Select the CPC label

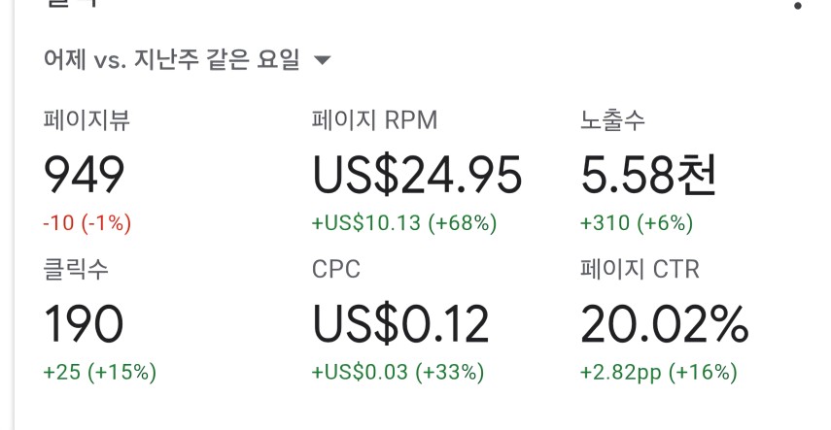[x=336, y=269]
